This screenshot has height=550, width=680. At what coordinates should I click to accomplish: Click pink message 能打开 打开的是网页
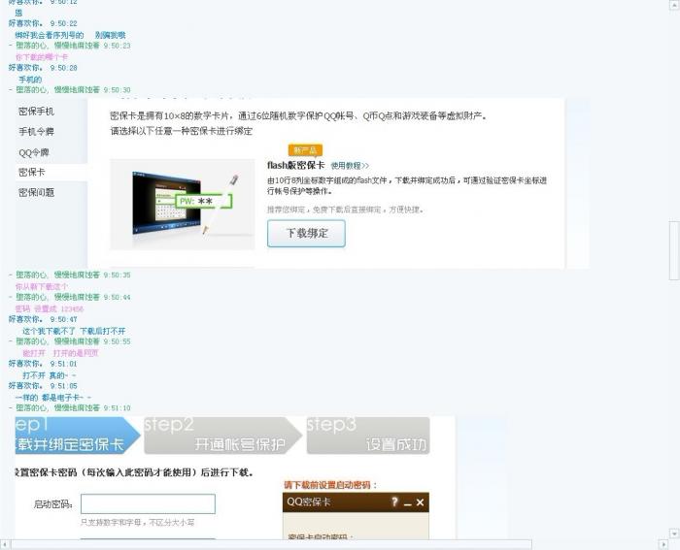coord(60,353)
